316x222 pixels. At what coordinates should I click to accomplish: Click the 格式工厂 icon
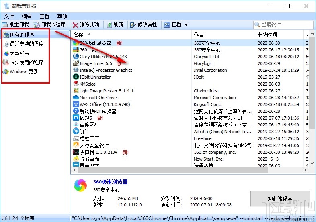point(76,138)
